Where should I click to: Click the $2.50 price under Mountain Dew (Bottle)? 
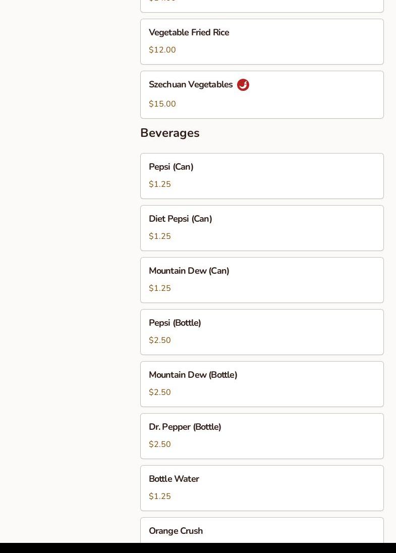pyautogui.click(x=159, y=392)
